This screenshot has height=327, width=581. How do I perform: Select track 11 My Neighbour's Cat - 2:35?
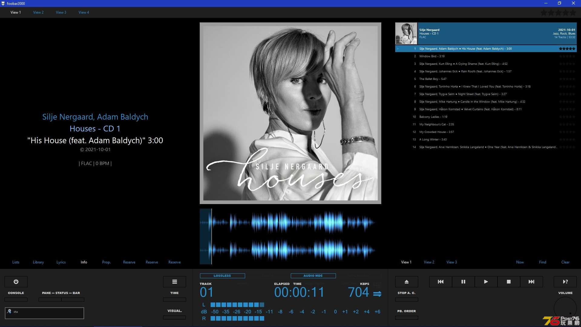[486, 124]
